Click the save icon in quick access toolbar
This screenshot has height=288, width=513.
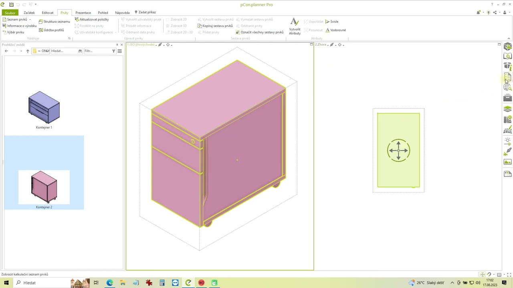point(11,4)
